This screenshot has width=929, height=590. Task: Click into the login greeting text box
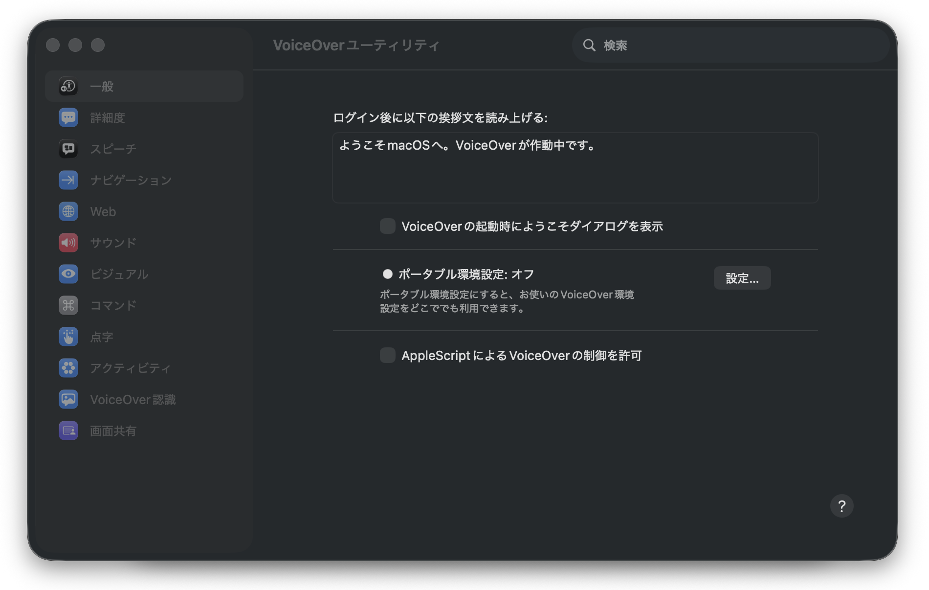(x=575, y=167)
